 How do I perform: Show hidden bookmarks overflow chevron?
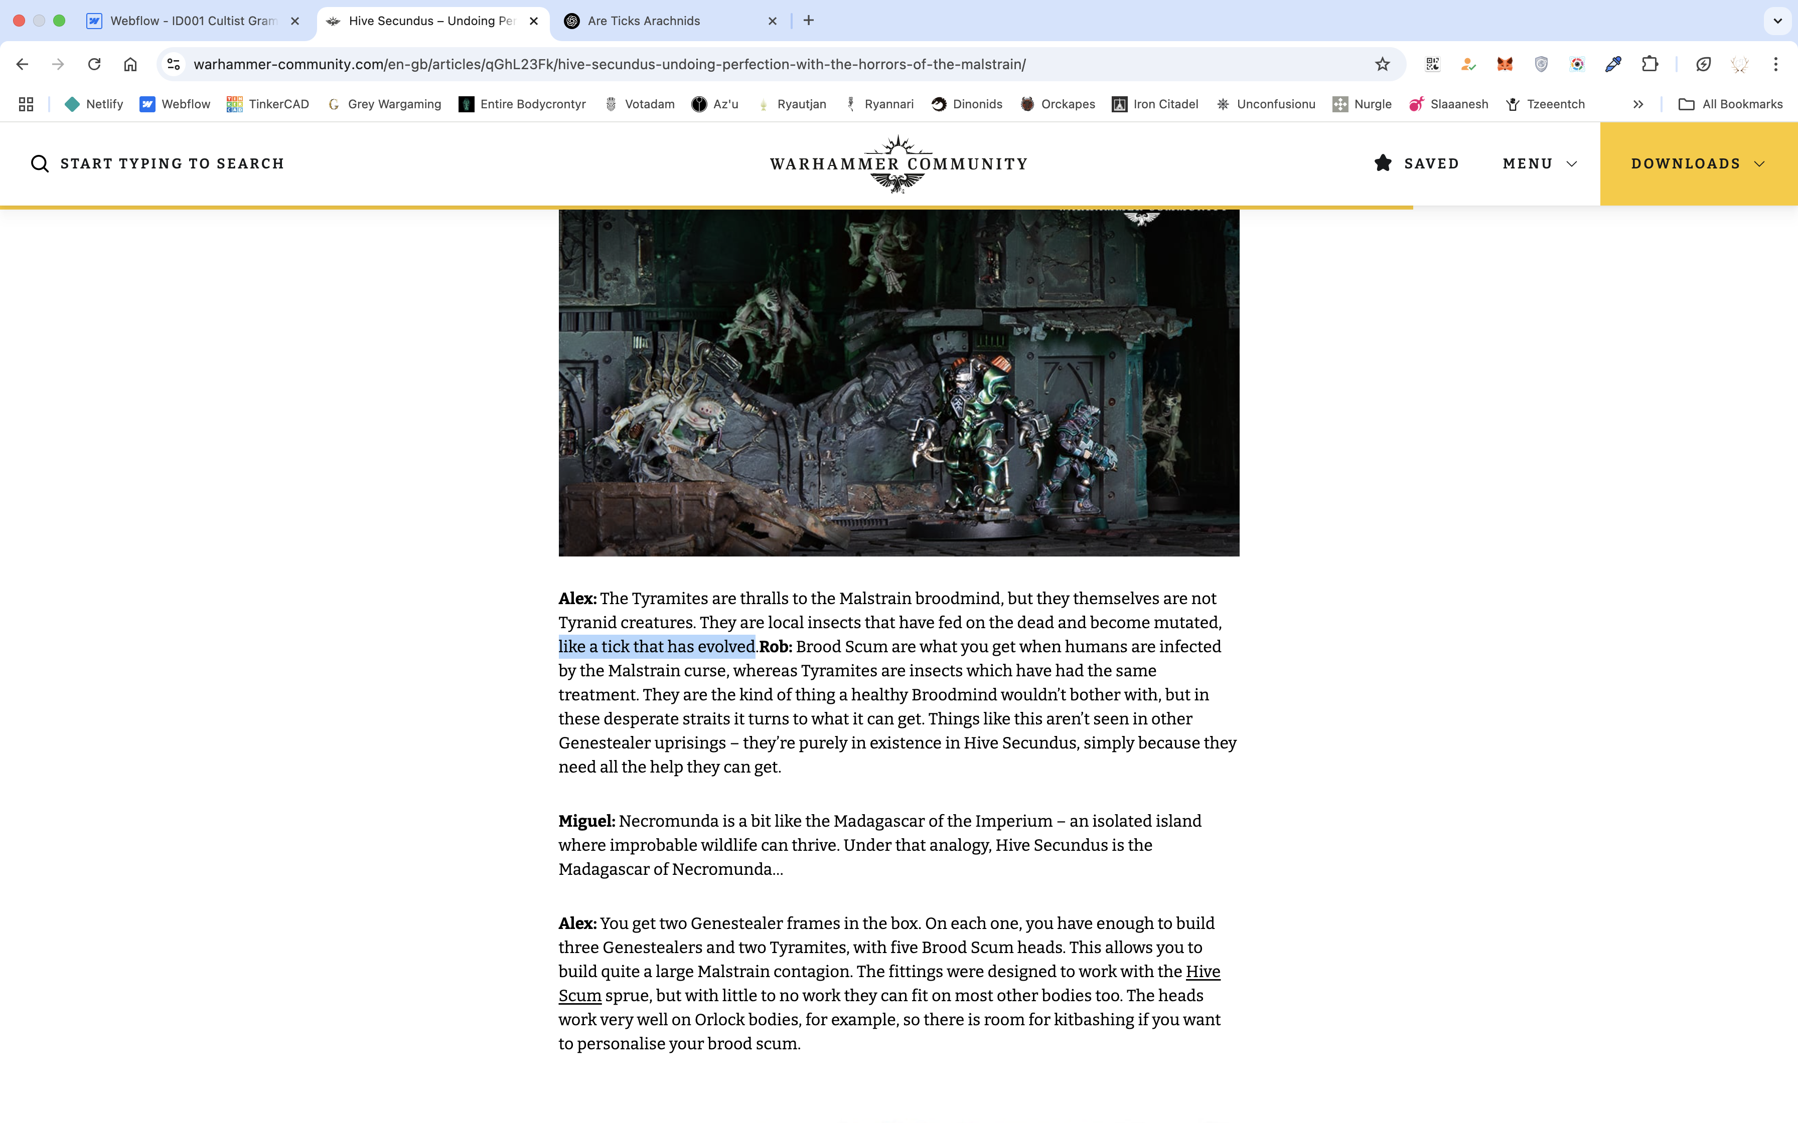pyautogui.click(x=1637, y=104)
